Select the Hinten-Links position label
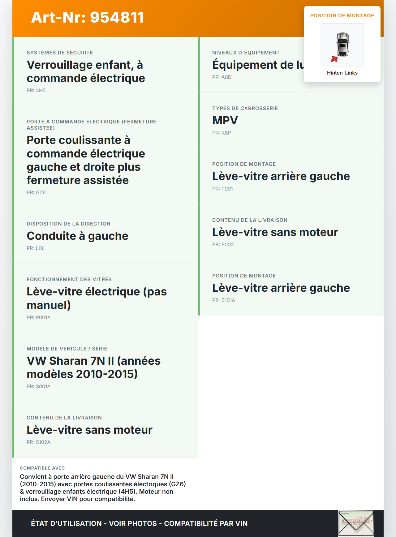Screen dimensions: 396x537 (x=342, y=73)
